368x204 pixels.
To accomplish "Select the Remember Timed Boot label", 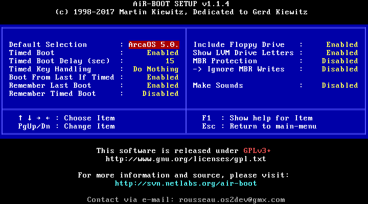I will tap(52, 94).
